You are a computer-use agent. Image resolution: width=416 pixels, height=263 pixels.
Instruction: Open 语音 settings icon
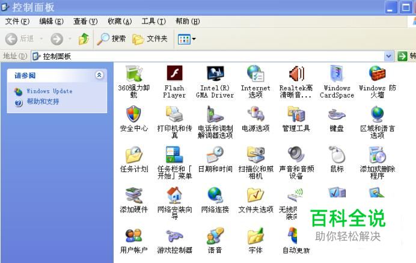pyautogui.click(x=215, y=236)
